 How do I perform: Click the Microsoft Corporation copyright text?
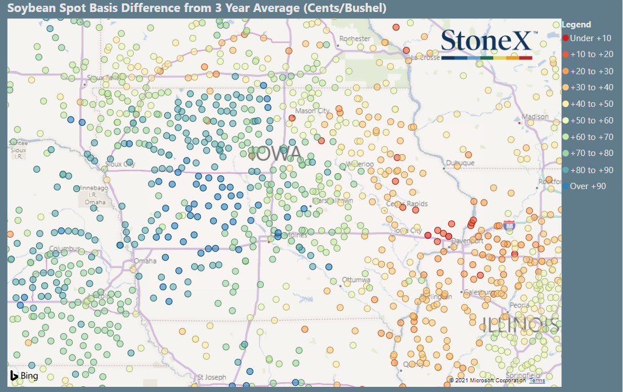[x=487, y=381]
